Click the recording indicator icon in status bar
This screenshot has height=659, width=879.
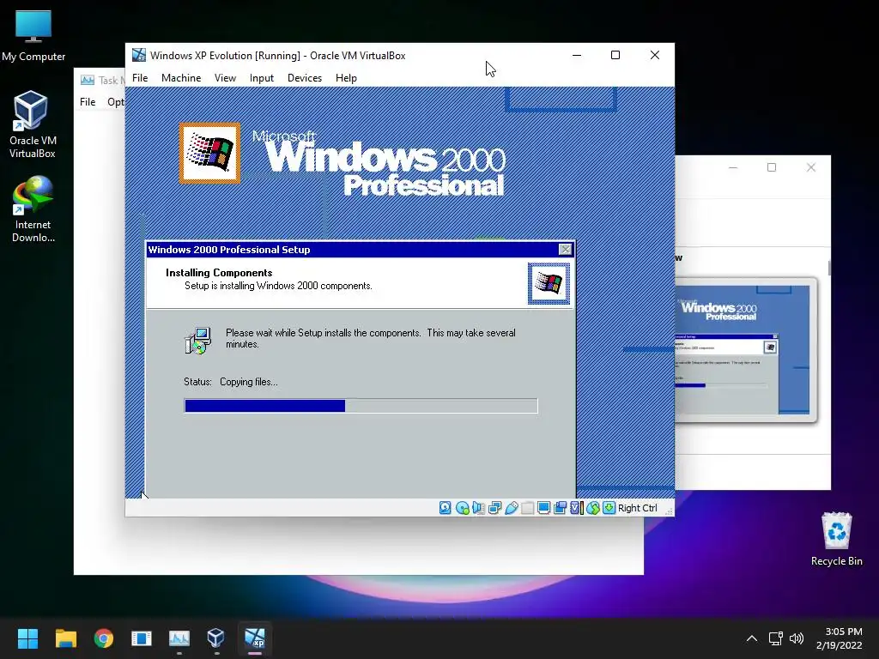[560, 508]
